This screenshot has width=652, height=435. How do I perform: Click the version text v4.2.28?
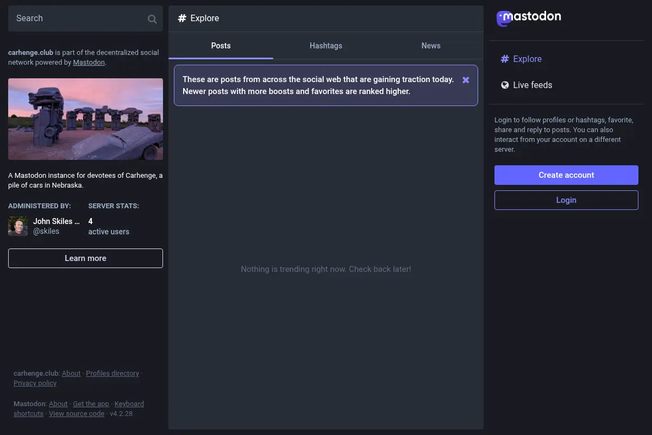pos(121,414)
